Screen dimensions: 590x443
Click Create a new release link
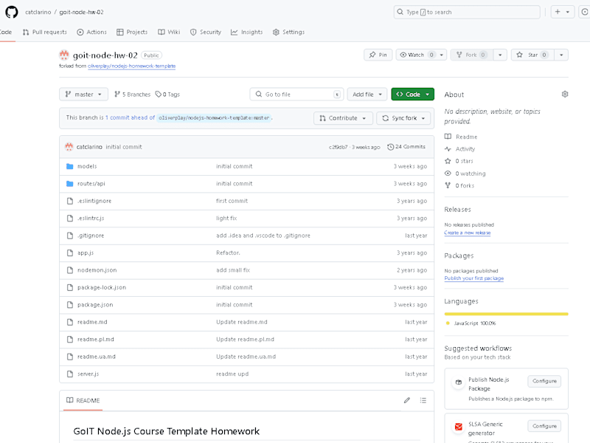[x=468, y=233]
